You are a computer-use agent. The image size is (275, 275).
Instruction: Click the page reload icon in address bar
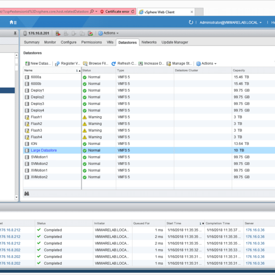pos(133,12)
